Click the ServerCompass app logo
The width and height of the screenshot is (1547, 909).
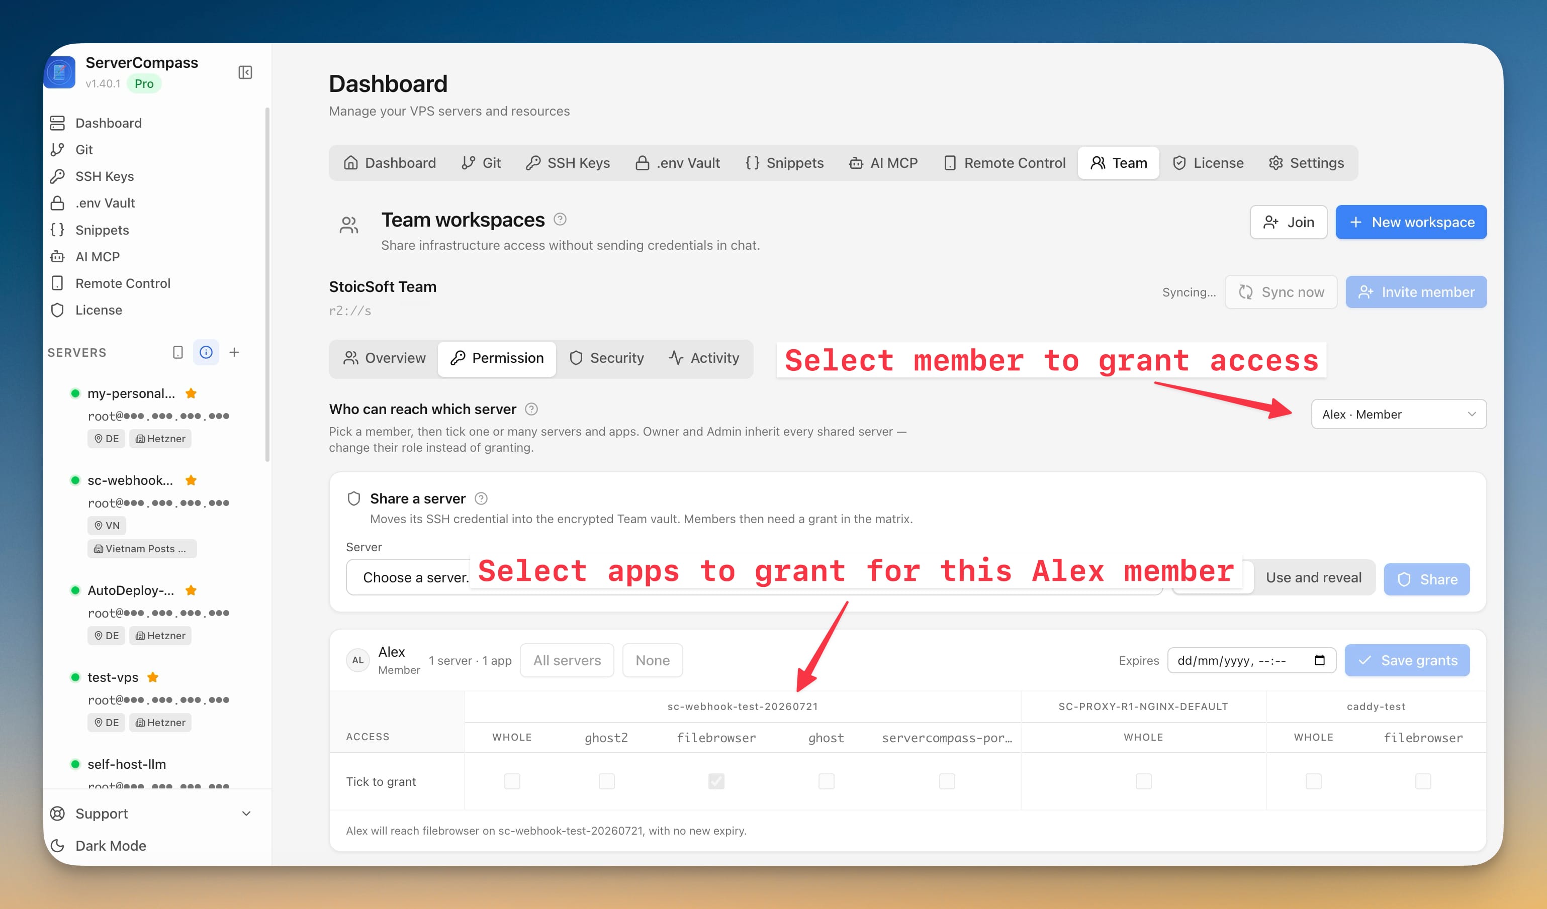[x=59, y=72]
